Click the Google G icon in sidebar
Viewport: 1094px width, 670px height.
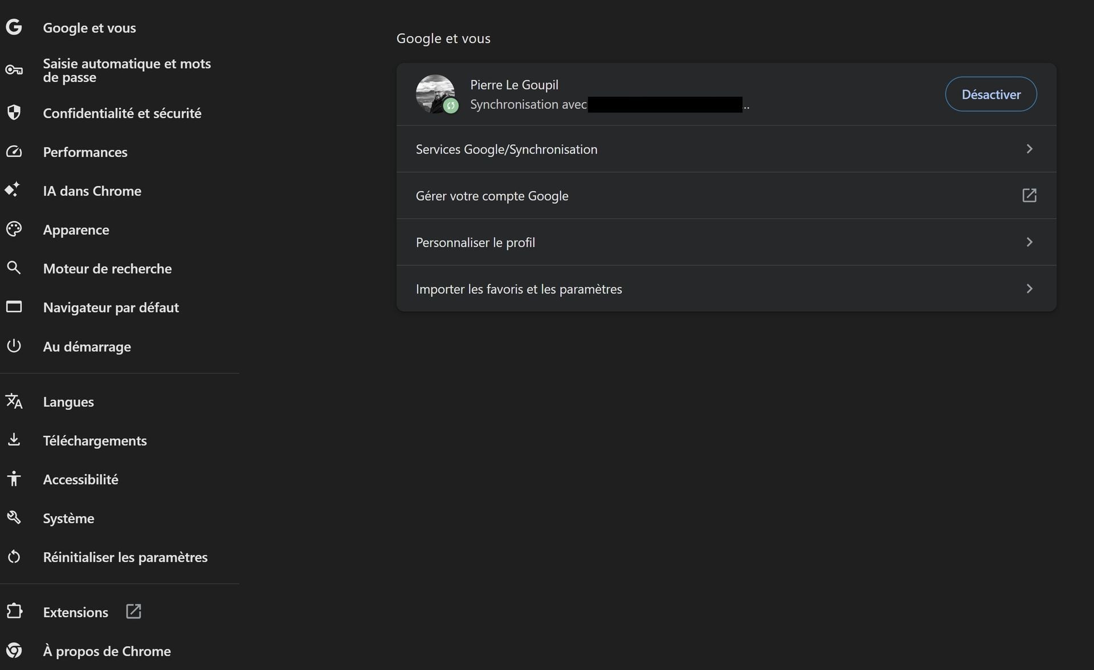[14, 27]
